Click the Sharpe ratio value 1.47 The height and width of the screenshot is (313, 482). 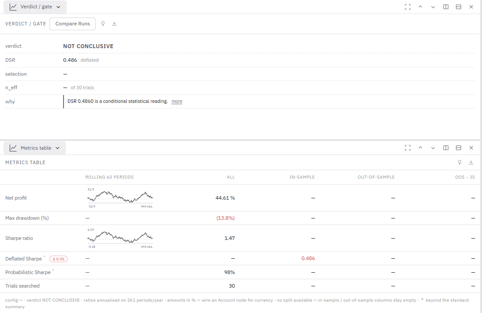230,238
